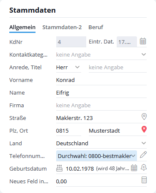Switch to the Stammdaten-2 tab
Viewport: 156px width, 193px height.
pos(62,27)
